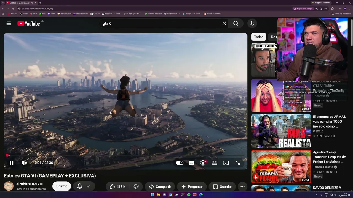This screenshot has width=353, height=198.
Task: Turn on subtitles in the player
Action: point(191,163)
